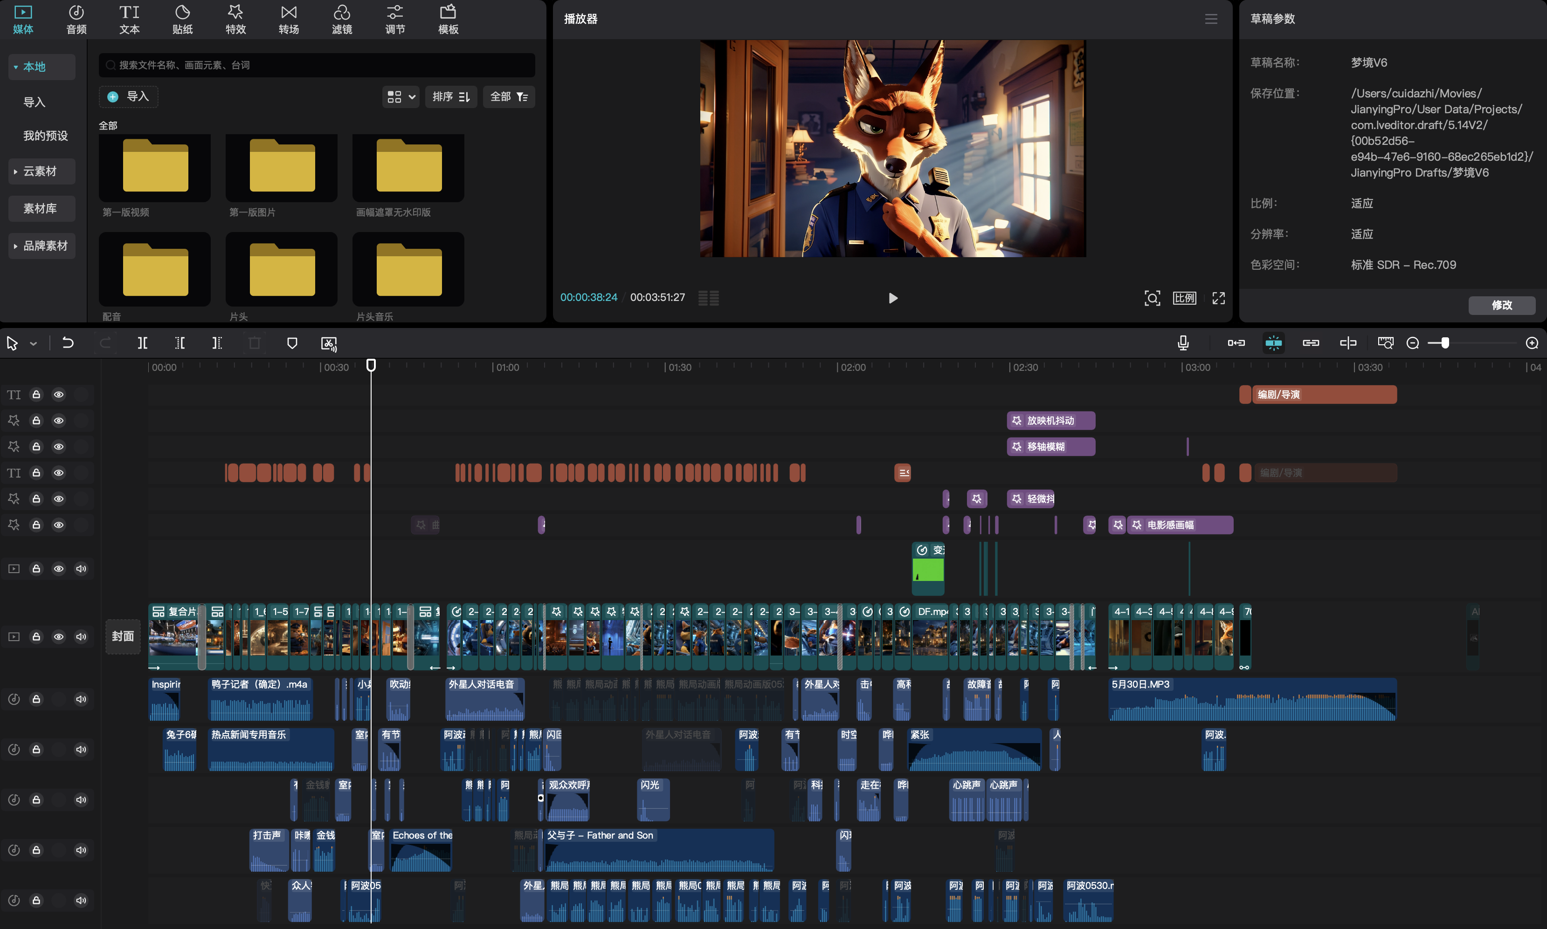Open the selection tool dropdown arrow

click(33, 343)
